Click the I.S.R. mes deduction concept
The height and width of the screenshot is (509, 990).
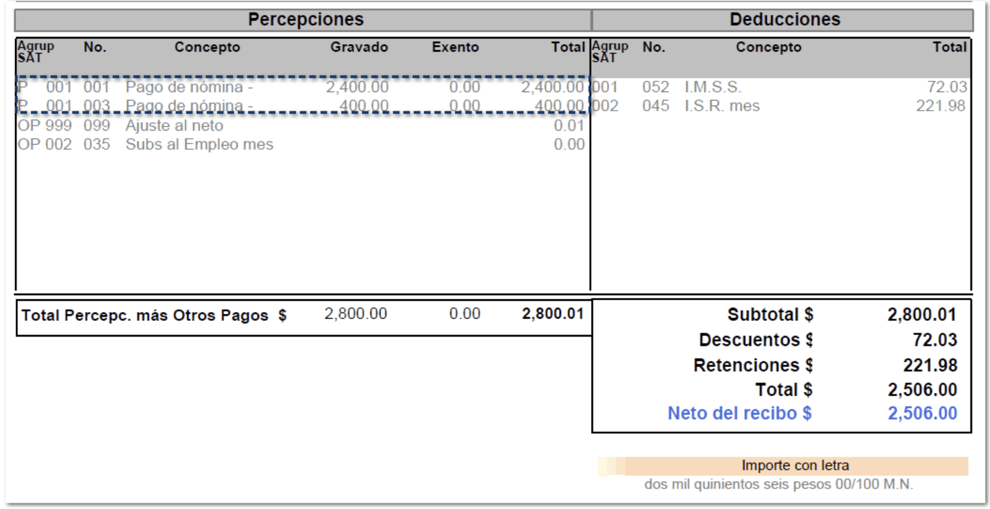[x=722, y=106]
